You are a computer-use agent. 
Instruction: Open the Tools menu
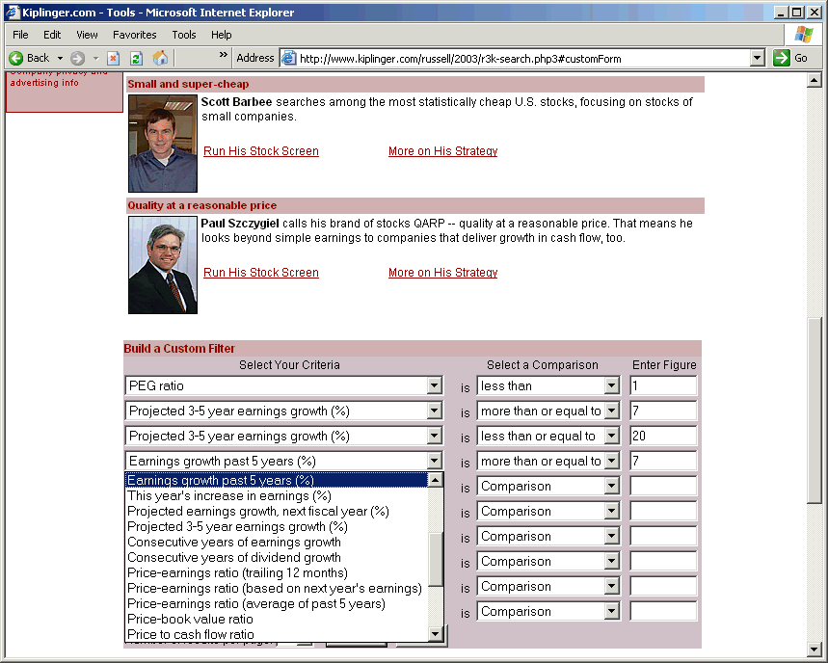click(183, 35)
